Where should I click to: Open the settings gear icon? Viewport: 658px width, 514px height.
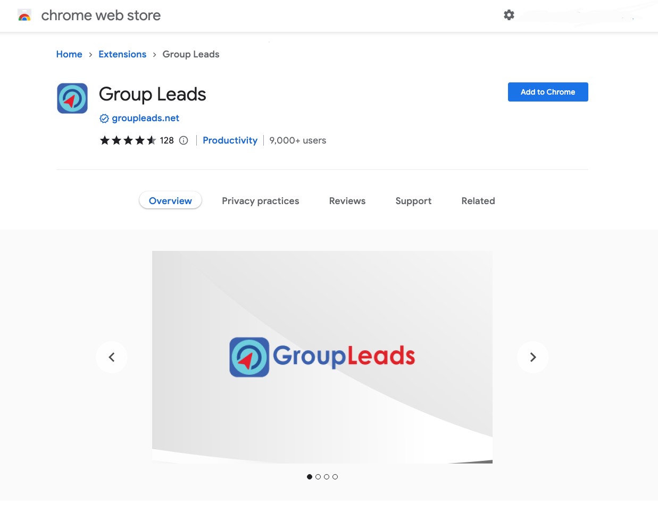pyautogui.click(x=509, y=15)
